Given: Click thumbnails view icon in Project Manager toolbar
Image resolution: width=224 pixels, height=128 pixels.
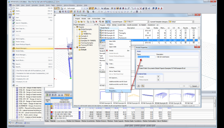Looking at the screenshot, I should [x=106, y=22].
